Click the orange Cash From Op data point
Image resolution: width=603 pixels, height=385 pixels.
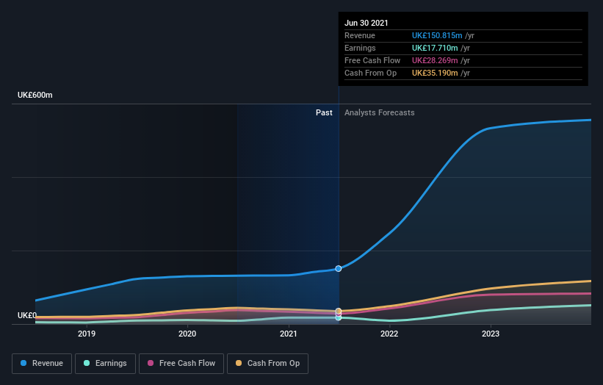(x=339, y=311)
